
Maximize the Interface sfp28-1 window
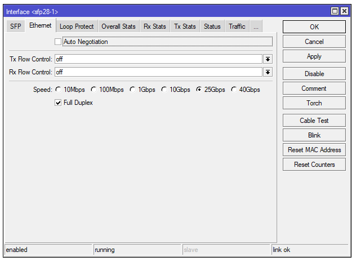coord(335,11)
